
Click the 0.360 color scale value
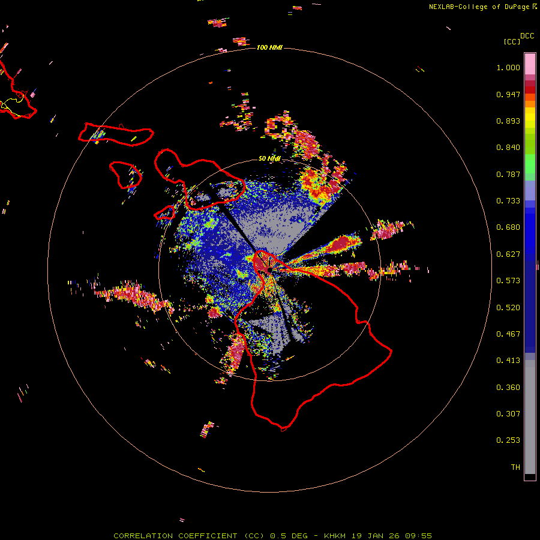coord(508,388)
